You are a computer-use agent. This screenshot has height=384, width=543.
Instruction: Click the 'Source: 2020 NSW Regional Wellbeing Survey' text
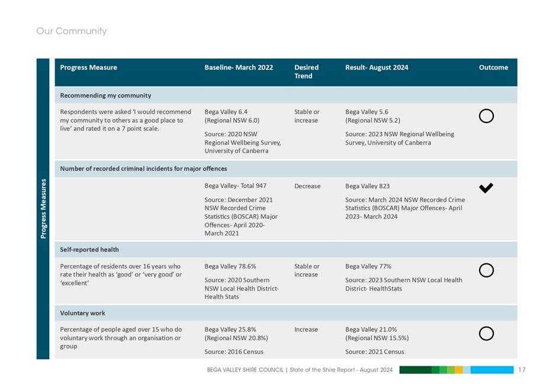[x=242, y=143]
